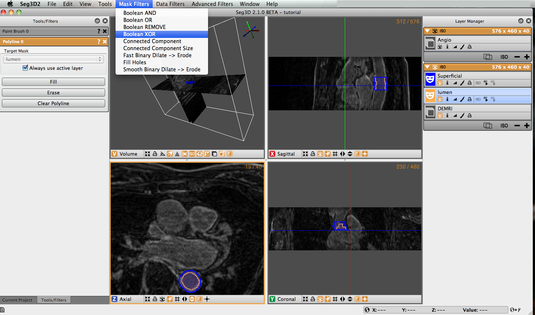The width and height of the screenshot is (535, 315).
Task: Click fit-to-view icon in Coronal toolbar
Action: (305, 299)
